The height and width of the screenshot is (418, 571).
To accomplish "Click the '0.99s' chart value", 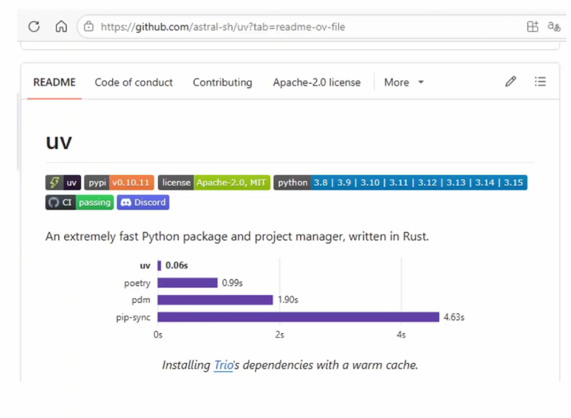I will (232, 283).
